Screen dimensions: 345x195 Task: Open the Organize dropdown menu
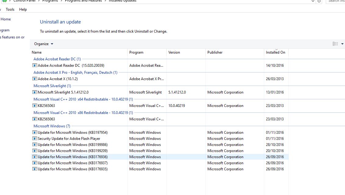click(44, 44)
